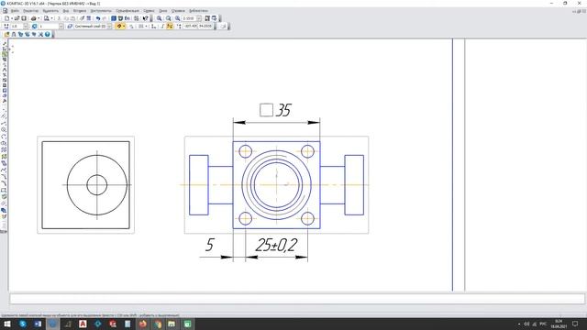587x330 pixels.
Task: Switch to Firefox in the taskbar
Action: (143, 324)
